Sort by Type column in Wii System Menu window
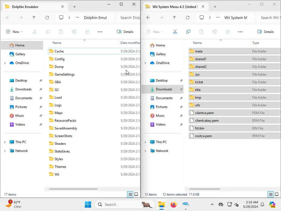Screen dimensions: 281x211 pyautogui.click(x=255, y=43)
